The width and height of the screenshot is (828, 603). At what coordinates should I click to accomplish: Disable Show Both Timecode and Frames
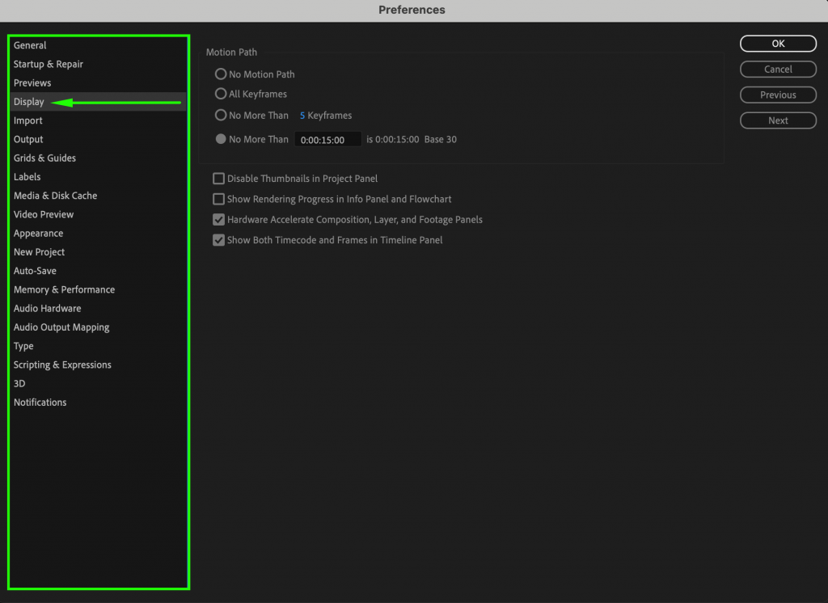[218, 239]
